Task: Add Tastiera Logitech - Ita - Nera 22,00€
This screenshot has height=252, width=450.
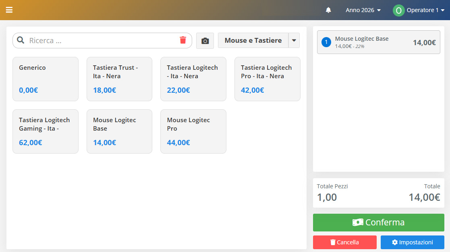Action: click(x=193, y=79)
